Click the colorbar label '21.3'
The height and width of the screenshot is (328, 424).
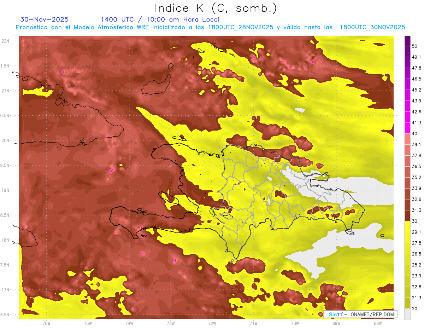click(x=417, y=298)
